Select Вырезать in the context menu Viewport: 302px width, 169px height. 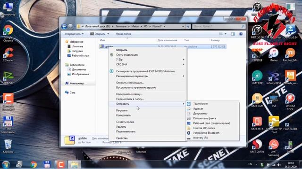(147, 110)
